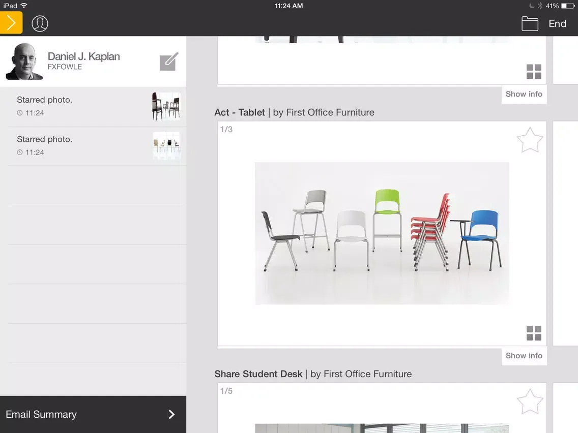This screenshot has width=578, height=433.
Task: Collapse sidebar with yellow arrow button
Action: coord(11,23)
